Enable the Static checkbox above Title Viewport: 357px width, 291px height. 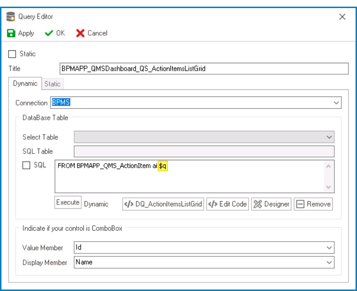(12, 54)
